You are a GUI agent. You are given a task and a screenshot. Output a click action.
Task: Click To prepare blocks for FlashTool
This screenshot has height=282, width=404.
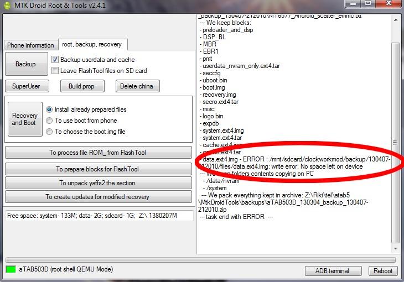pyautogui.click(x=98, y=169)
